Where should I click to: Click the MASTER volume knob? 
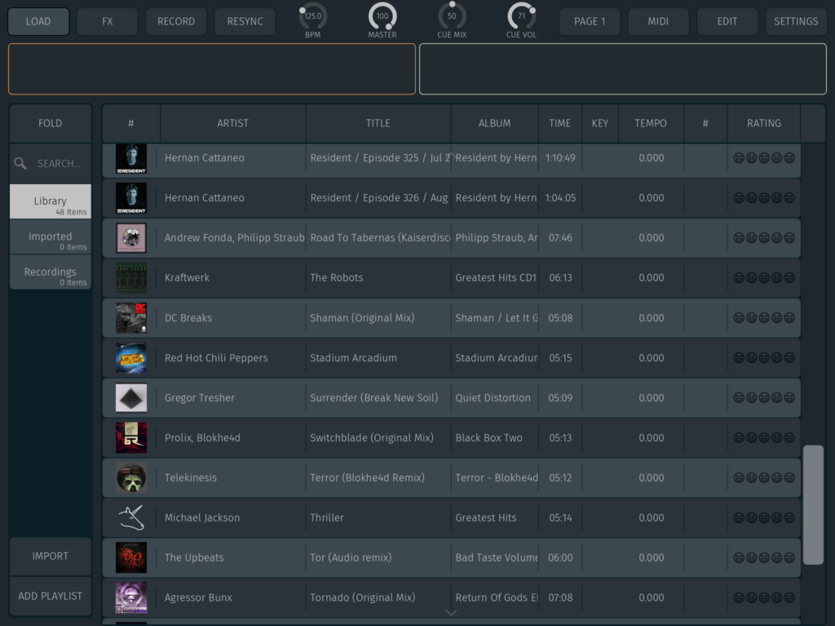[x=382, y=16]
